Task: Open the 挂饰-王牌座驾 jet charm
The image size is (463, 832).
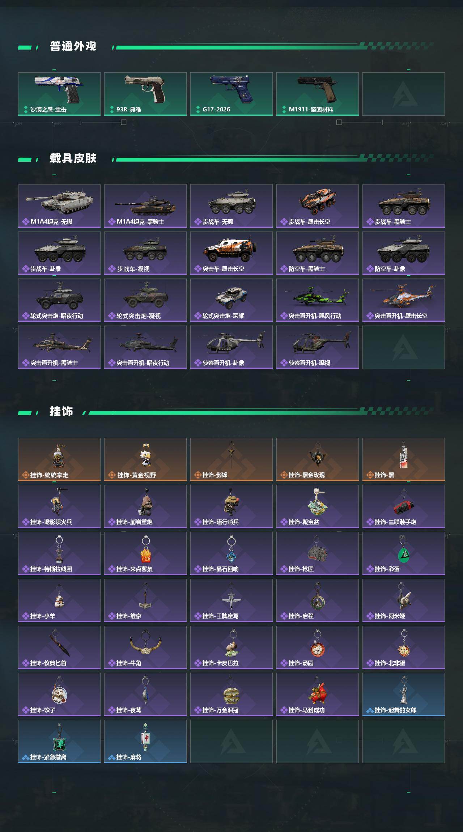Action: tap(231, 600)
